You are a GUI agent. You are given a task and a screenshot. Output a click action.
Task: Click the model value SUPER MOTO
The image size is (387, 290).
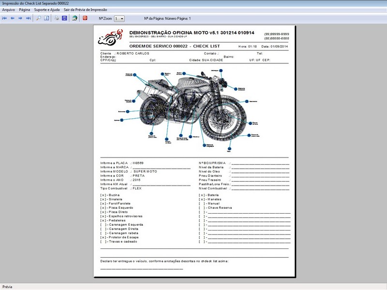tap(145, 172)
